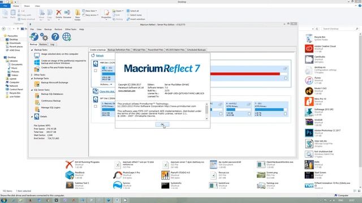Tick the checkbox on the red partition
Image resolution: width=362 pixels, height=203 pixels.
(286, 78)
